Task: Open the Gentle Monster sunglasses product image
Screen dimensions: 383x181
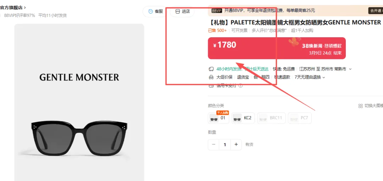Action: [x=79, y=102]
